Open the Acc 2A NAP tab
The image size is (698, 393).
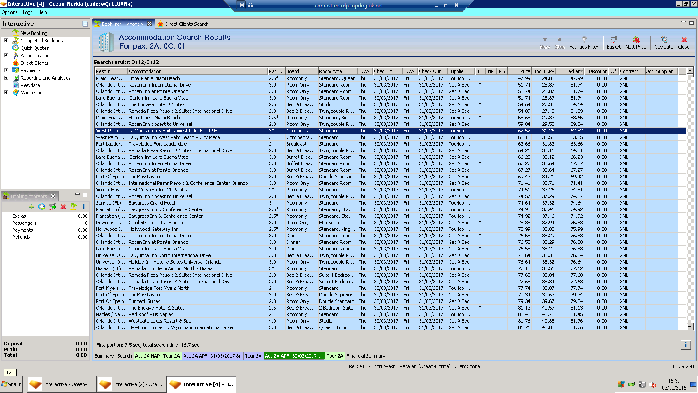tap(147, 356)
